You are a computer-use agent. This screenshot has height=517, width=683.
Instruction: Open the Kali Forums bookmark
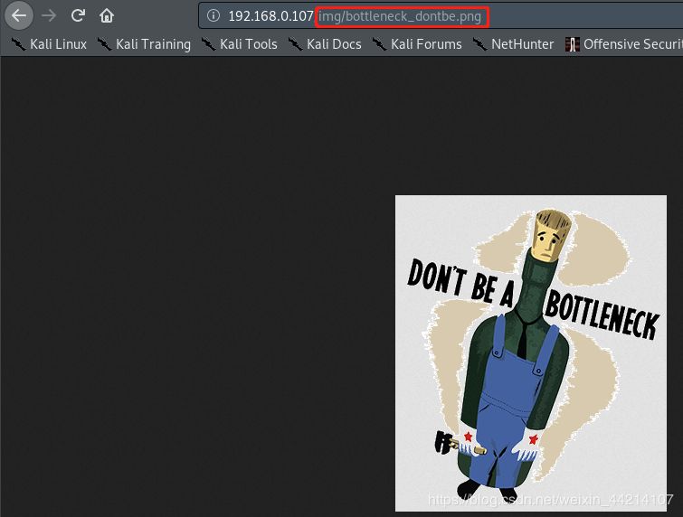pyautogui.click(x=417, y=44)
